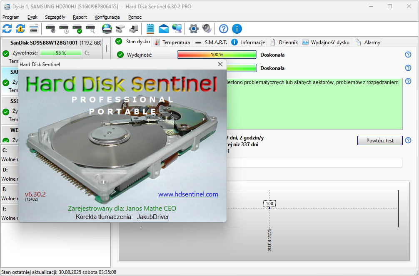Switch to the Informacje tab
419x276 pixels.
pos(248,42)
